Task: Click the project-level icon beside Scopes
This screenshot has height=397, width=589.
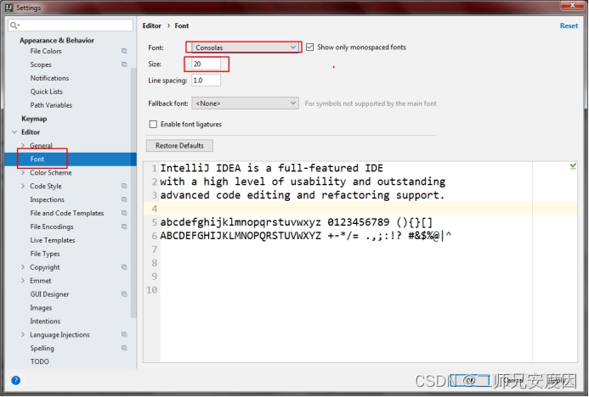Action: point(124,64)
